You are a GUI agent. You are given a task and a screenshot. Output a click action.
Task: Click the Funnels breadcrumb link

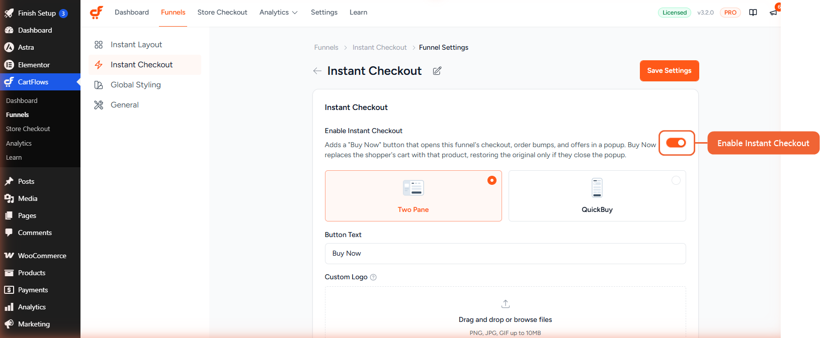tap(326, 48)
